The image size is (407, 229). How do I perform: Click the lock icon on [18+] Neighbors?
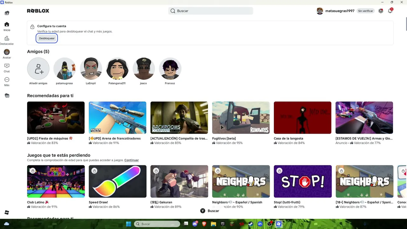341,171
